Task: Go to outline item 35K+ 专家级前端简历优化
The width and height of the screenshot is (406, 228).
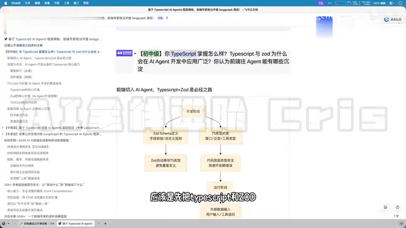Action: [x=44, y=184]
